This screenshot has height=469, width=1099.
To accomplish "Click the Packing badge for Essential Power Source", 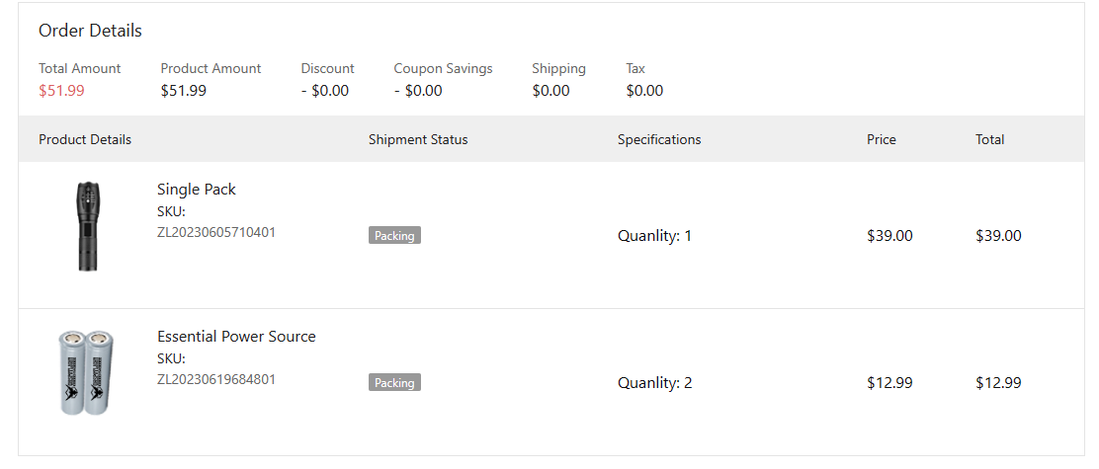I will 394,382.
